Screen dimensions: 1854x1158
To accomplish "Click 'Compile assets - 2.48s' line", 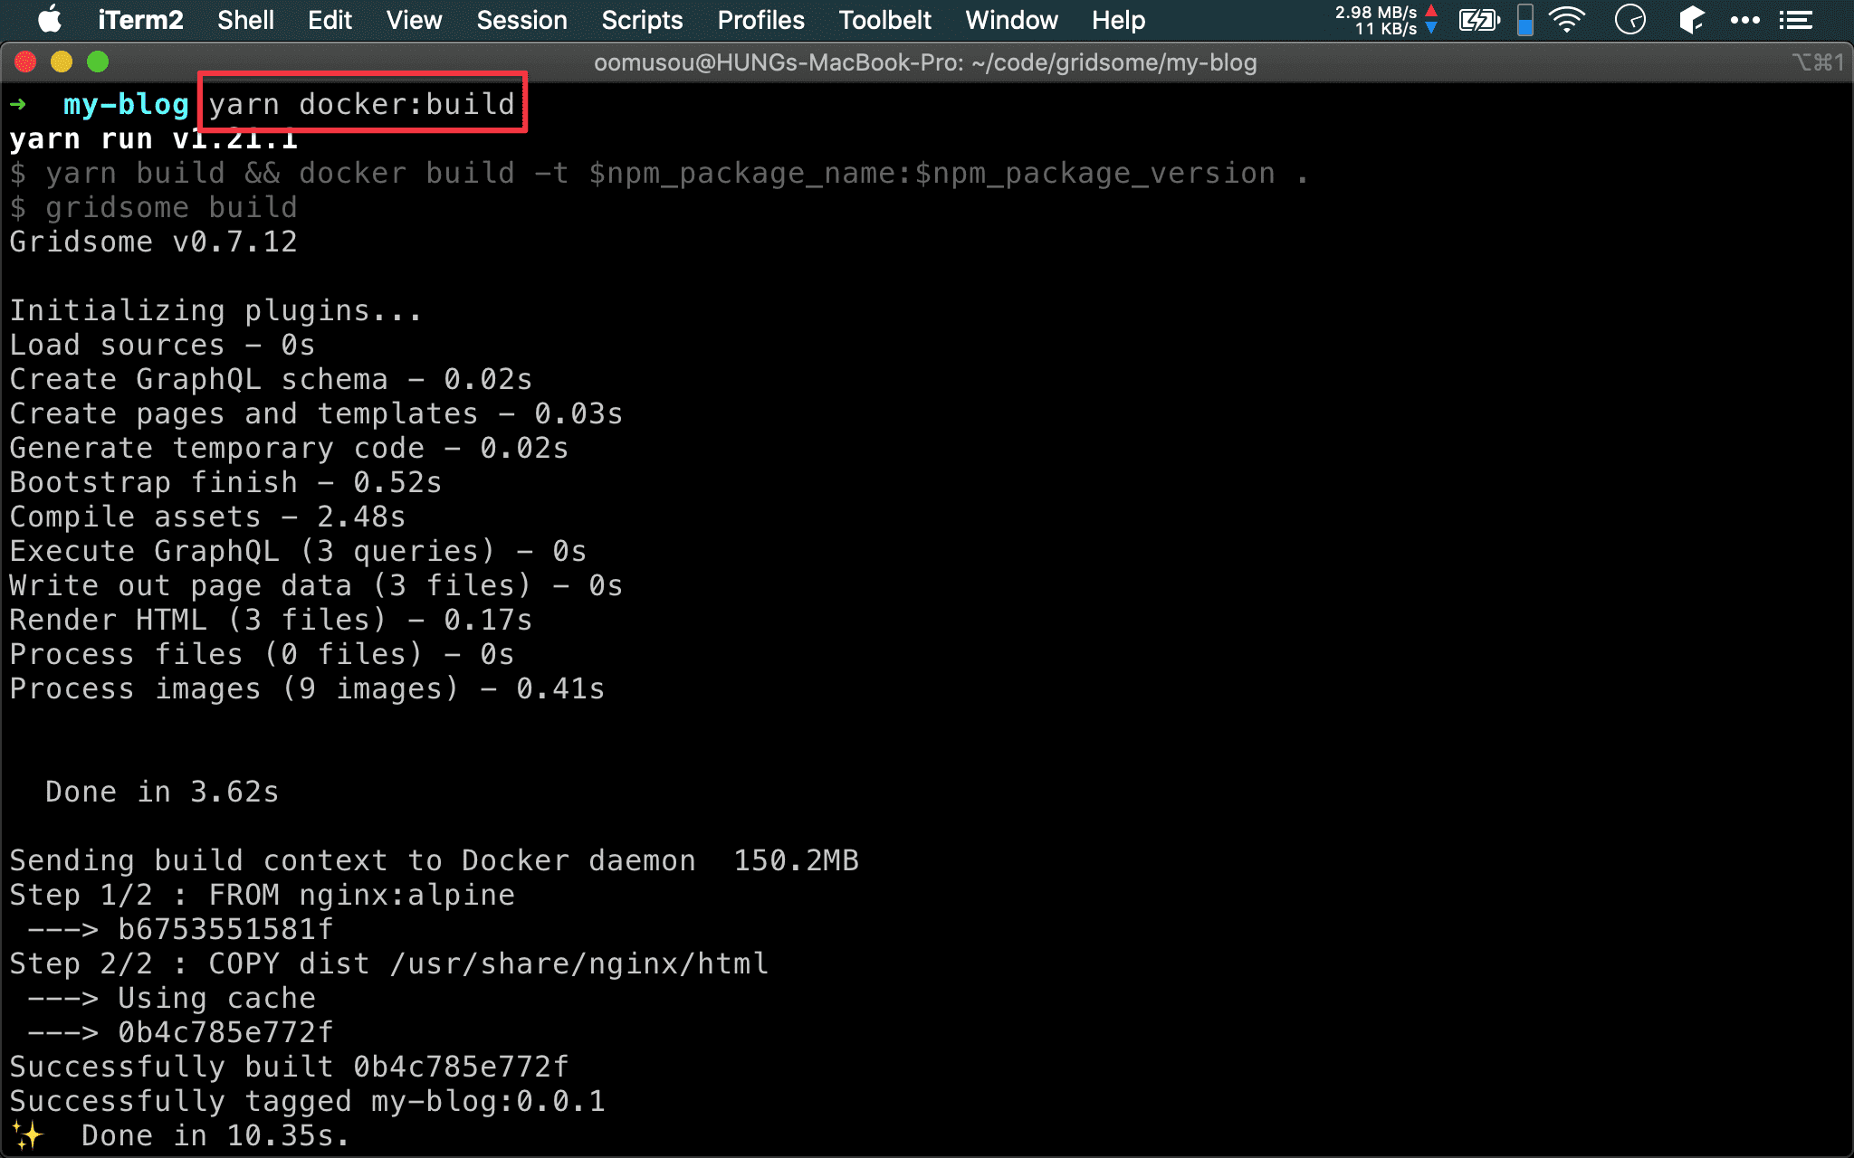I will 207,517.
